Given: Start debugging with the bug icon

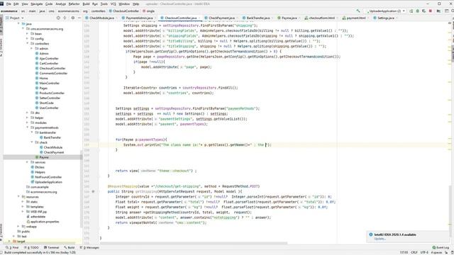Looking at the screenshot, I should (x=418, y=11).
